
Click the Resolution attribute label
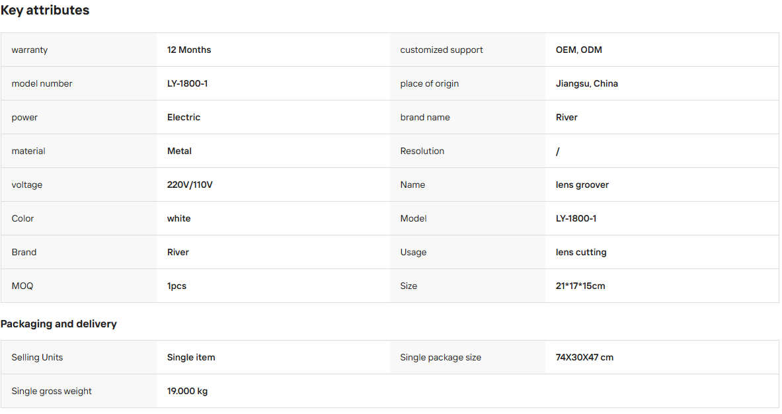point(422,151)
